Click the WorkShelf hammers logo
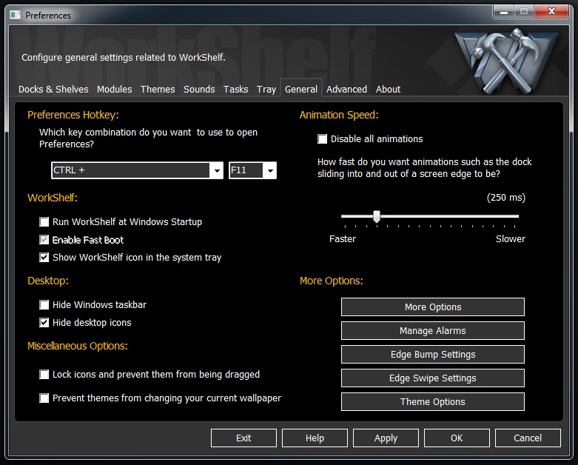The height and width of the screenshot is (465, 578). (507, 60)
